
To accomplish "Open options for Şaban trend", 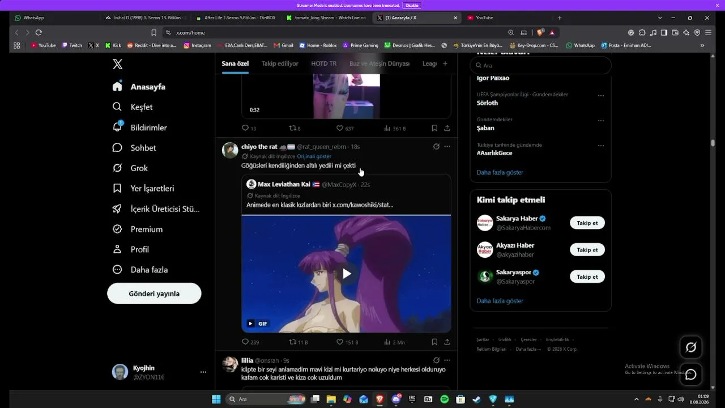I will click(x=601, y=121).
